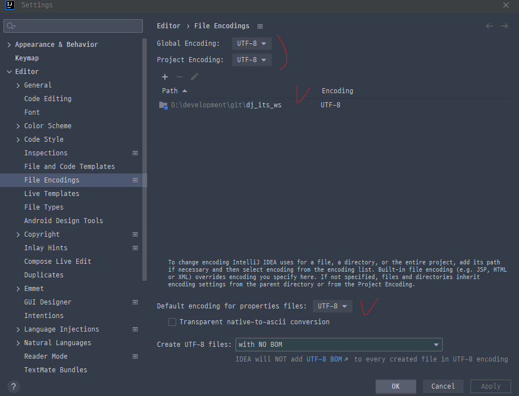Expand Appearance & Behavior section

tap(9, 45)
